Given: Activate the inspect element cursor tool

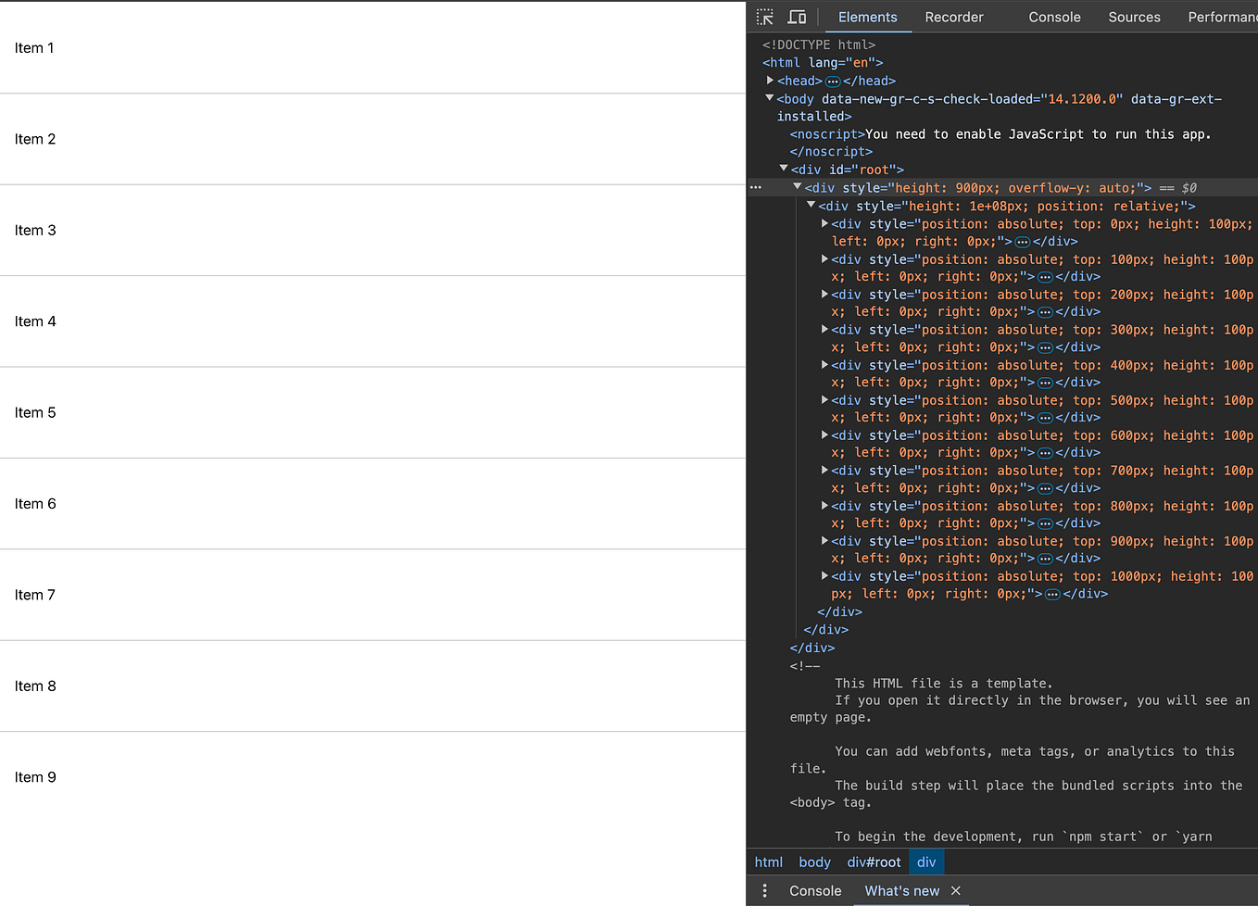Looking at the screenshot, I should (x=765, y=17).
